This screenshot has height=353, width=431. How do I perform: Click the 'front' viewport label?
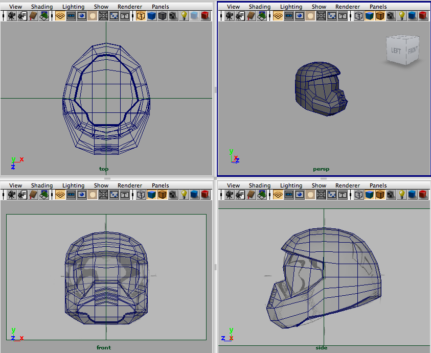[x=104, y=347]
